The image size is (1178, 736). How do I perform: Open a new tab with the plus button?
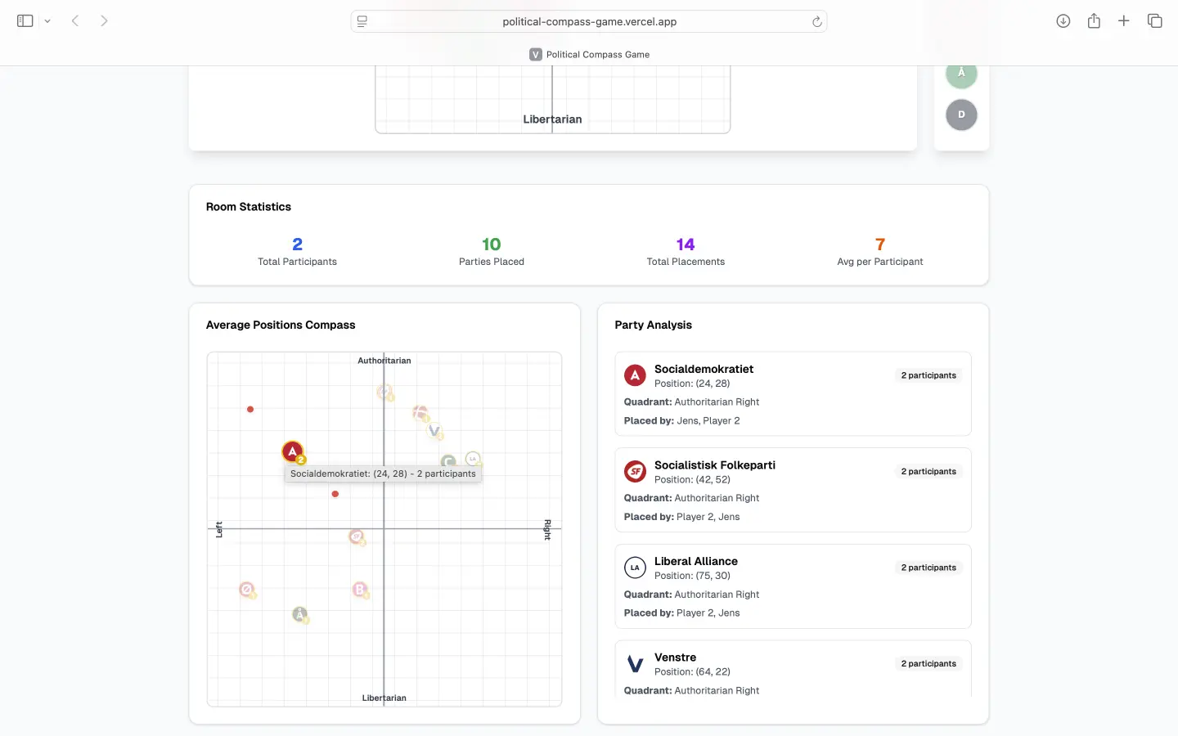(x=1124, y=20)
